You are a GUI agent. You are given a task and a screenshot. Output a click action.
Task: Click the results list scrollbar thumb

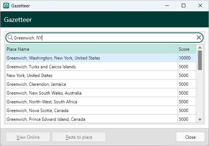[200, 60]
